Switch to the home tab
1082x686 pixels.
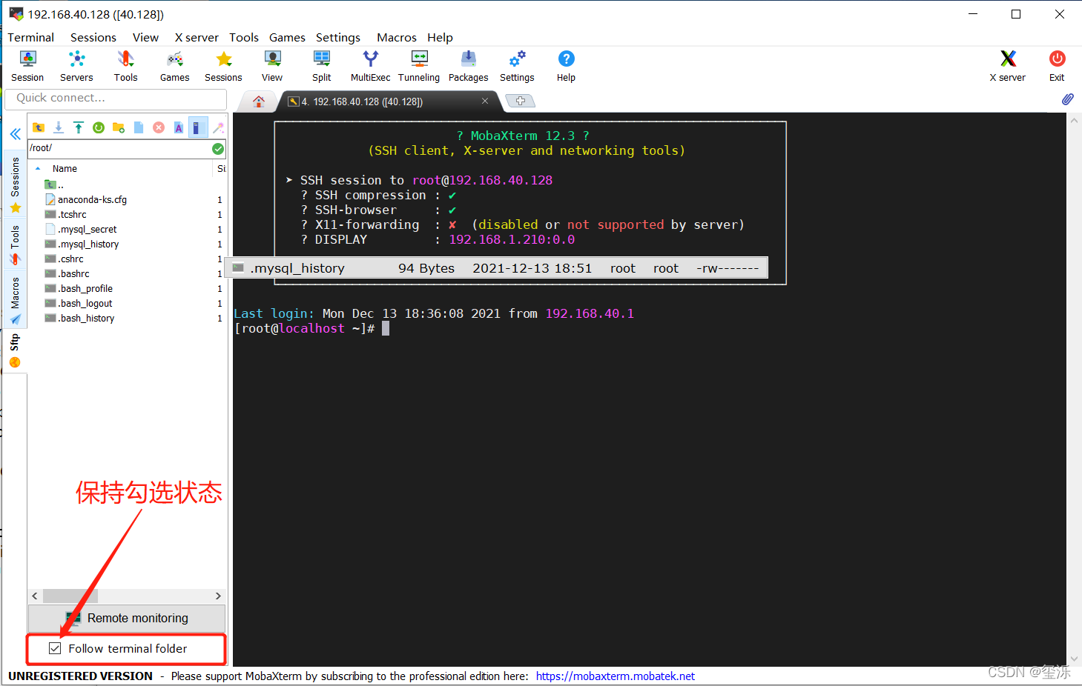click(x=259, y=101)
